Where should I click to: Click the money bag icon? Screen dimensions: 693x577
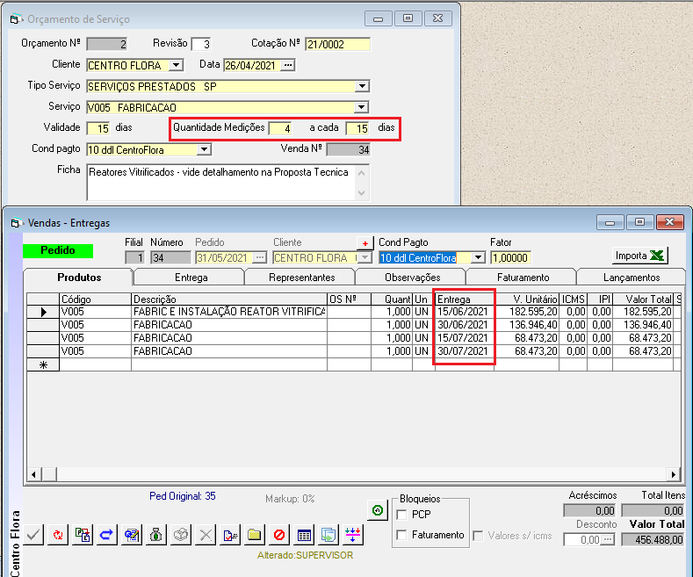(155, 534)
